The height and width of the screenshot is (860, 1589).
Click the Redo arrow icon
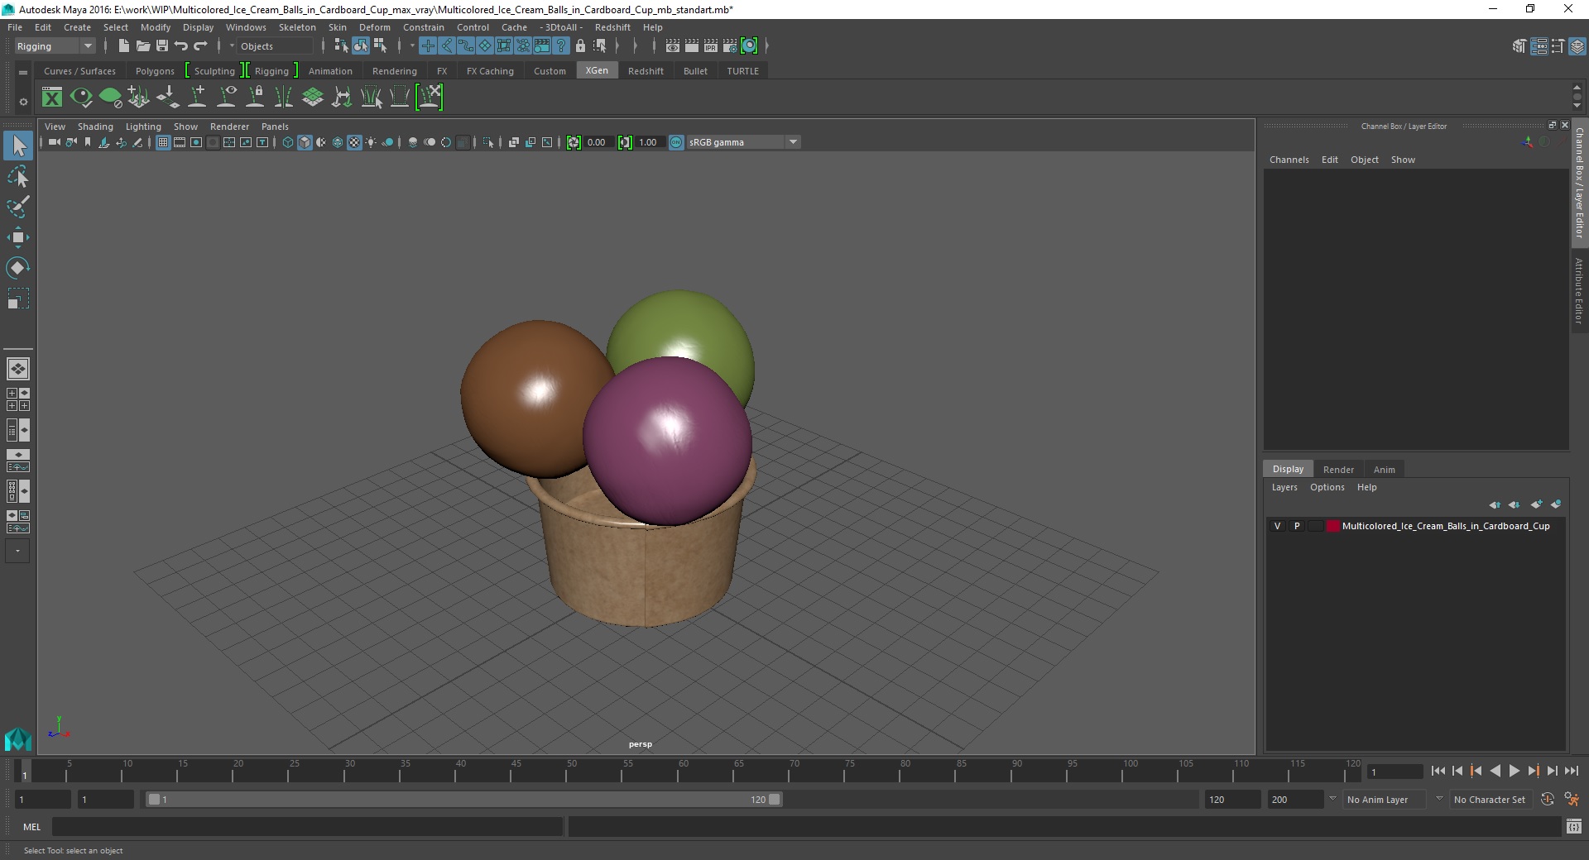[200, 46]
